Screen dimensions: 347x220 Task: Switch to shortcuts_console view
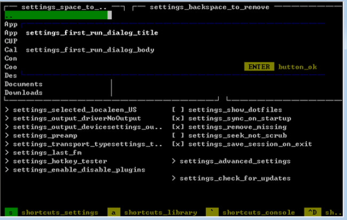(250, 213)
